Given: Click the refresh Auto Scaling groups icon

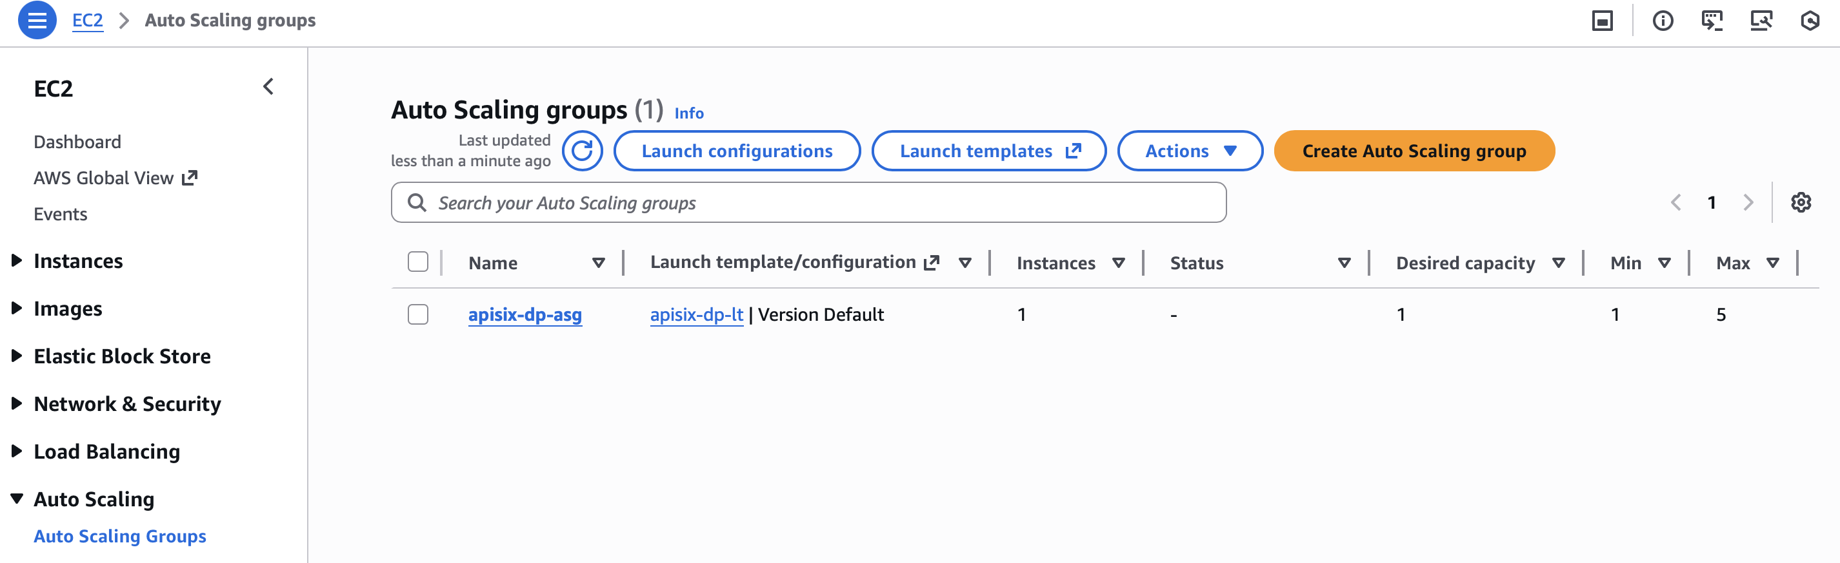Looking at the screenshot, I should click(x=582, y=151).
